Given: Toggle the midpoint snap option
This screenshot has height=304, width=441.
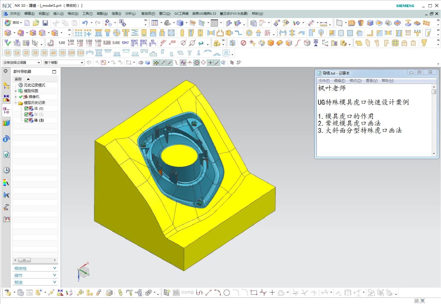Looking at the screenshot, I should click(x=170, y=62).
